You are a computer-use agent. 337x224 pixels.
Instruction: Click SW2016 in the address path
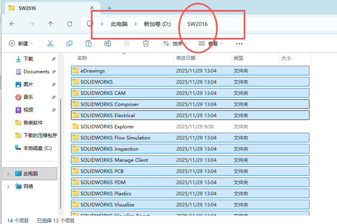click(197, 24)
